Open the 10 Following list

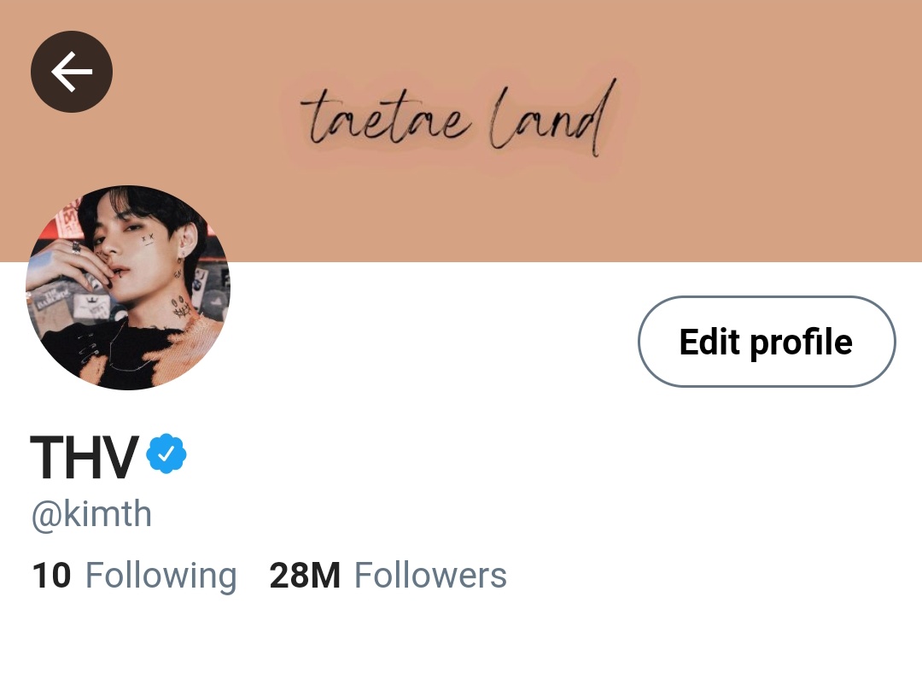click(x=135, y=575)
